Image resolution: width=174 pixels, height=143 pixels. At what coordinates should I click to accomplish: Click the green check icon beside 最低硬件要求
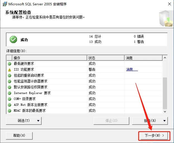(x=9, y=64)
